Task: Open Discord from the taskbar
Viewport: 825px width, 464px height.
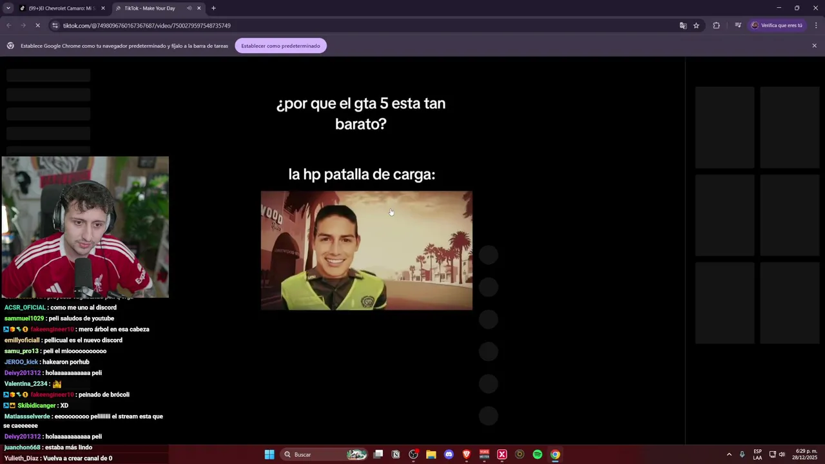Action: (x=449, y=454)
